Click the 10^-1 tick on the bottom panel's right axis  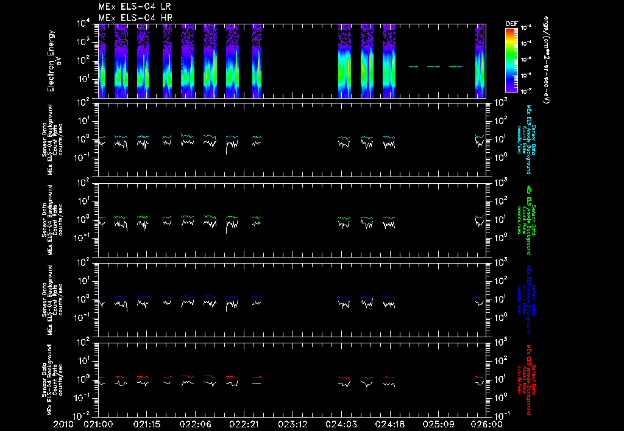[503, 415]
